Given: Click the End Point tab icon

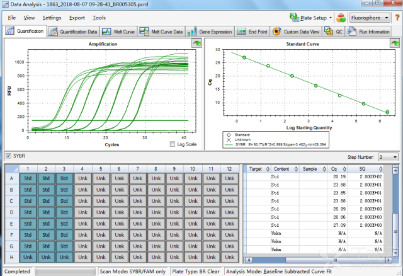Looking at the screenshot, I should (x=241, y=32).
